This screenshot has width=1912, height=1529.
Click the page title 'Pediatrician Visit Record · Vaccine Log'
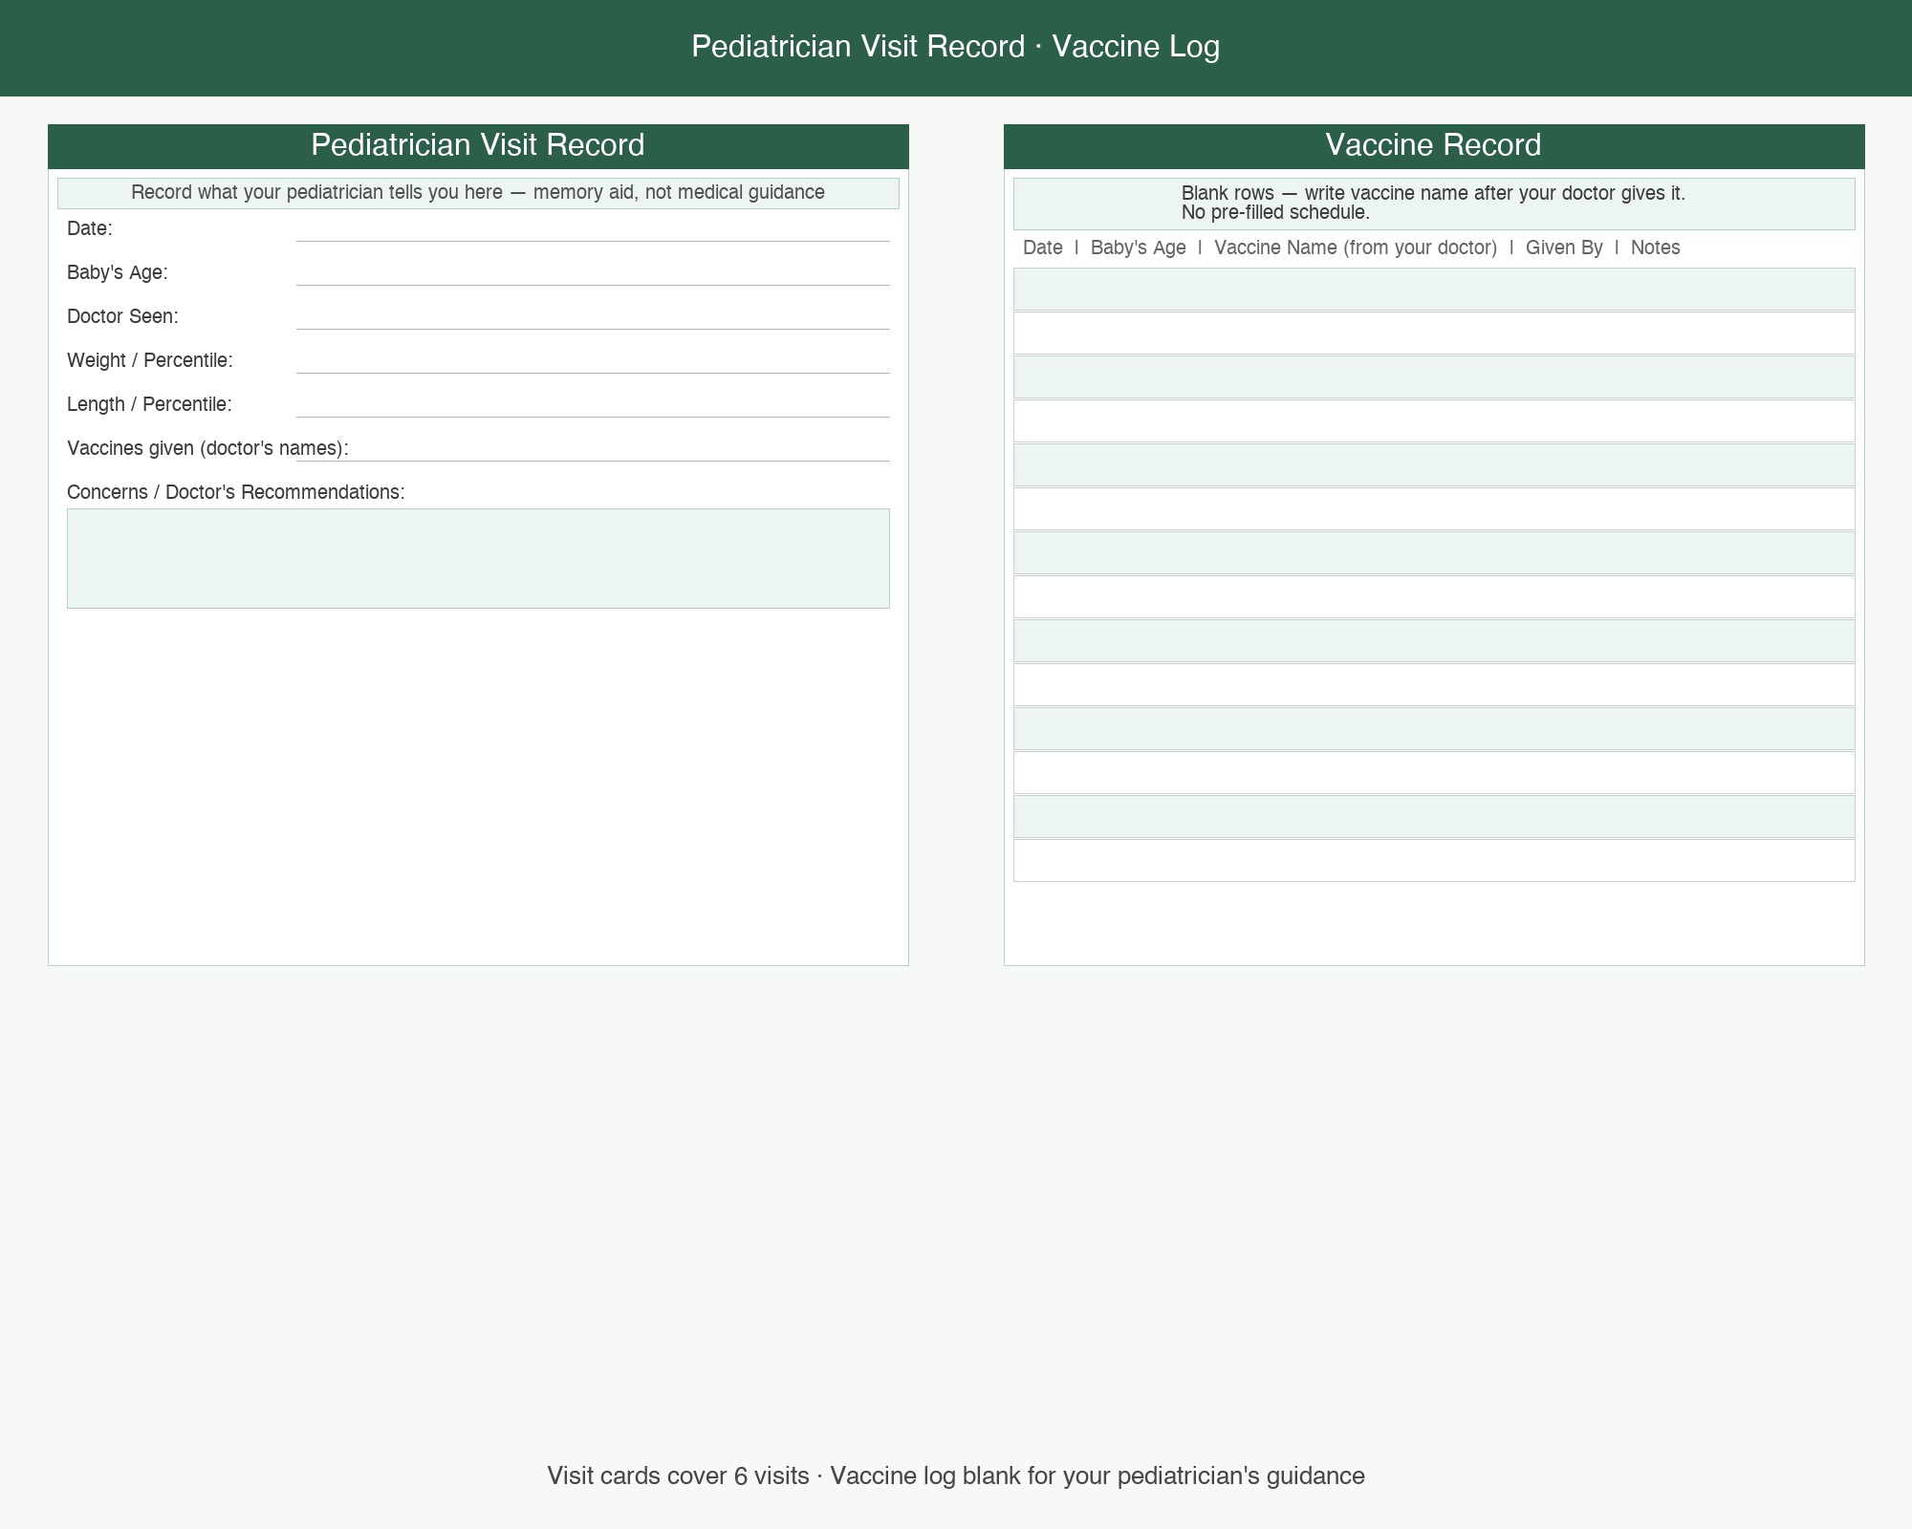click(956, 47)
